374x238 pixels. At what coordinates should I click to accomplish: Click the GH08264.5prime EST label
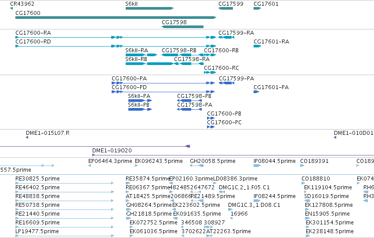point(149,206)
